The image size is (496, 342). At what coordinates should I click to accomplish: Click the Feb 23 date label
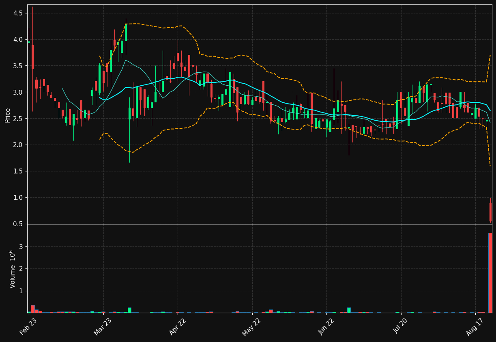point(29,327)
